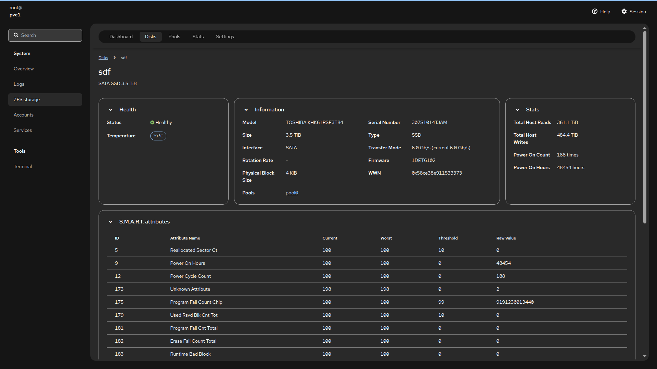Switch to the Dashboard tab
This screenshot has height=369, width=657.
[x=121, y=37]
